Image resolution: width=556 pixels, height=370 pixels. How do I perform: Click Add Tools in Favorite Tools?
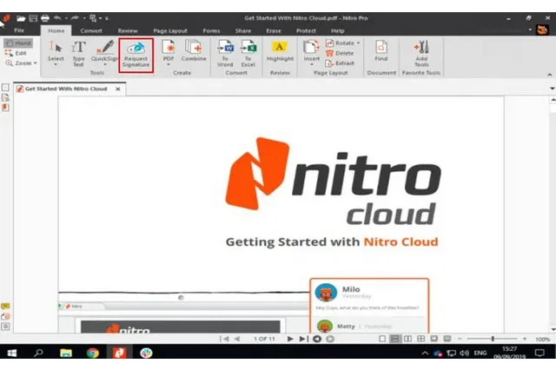tap(420, 54)
